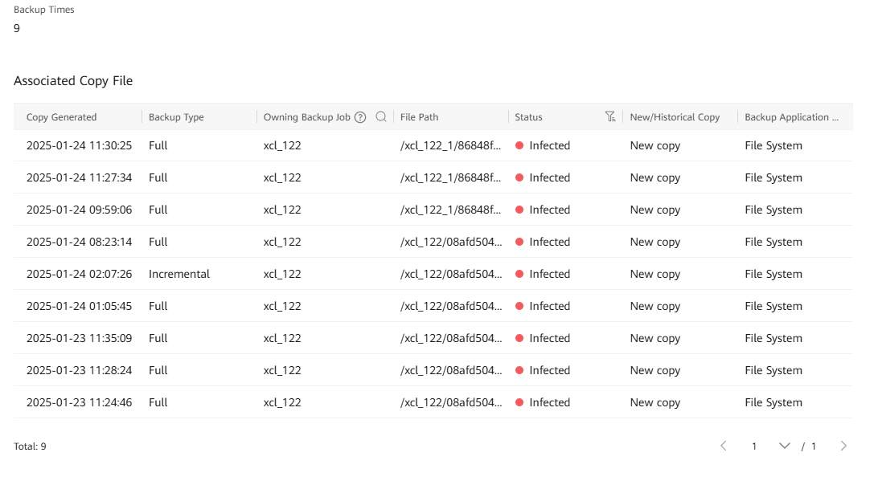Click the New/Historical Copy column header
Image resolution: width=874 pixels, height=485 pixels.
[x=675, y=117]
